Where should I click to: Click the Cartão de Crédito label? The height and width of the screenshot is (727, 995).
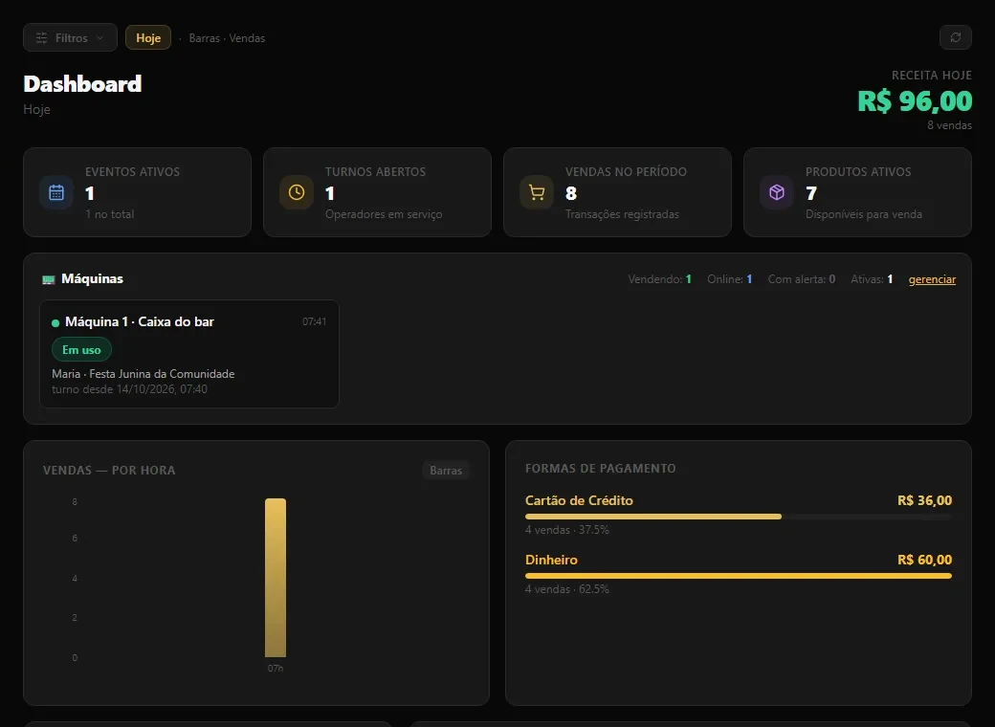tap(579, 500)
